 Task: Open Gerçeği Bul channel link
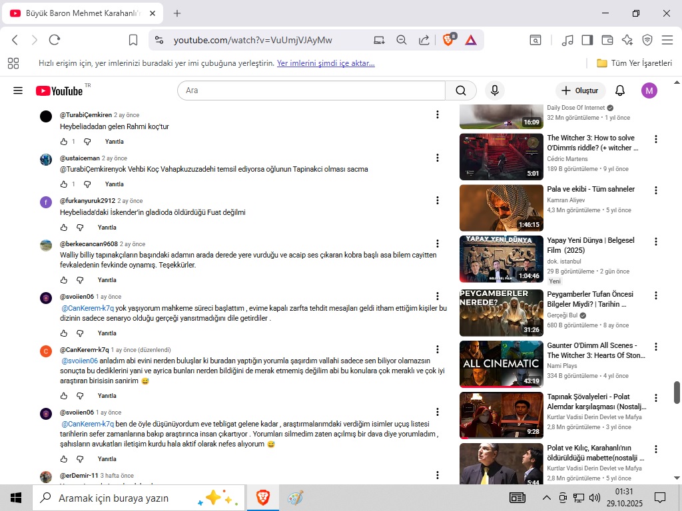[562, 315]
